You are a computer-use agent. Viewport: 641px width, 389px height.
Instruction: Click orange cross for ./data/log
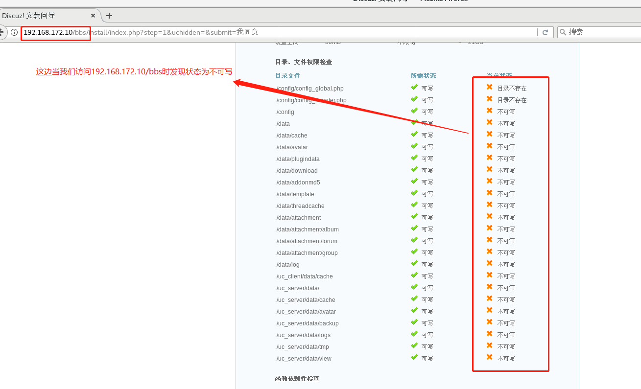click(489, 263)
